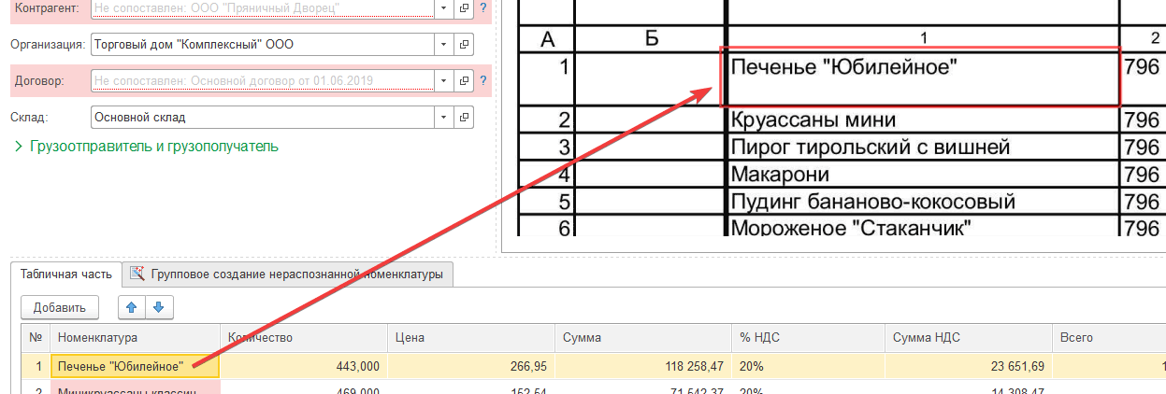Click column А header in preview
This screenshot has height=394, width=1166.
coord(548,38)
